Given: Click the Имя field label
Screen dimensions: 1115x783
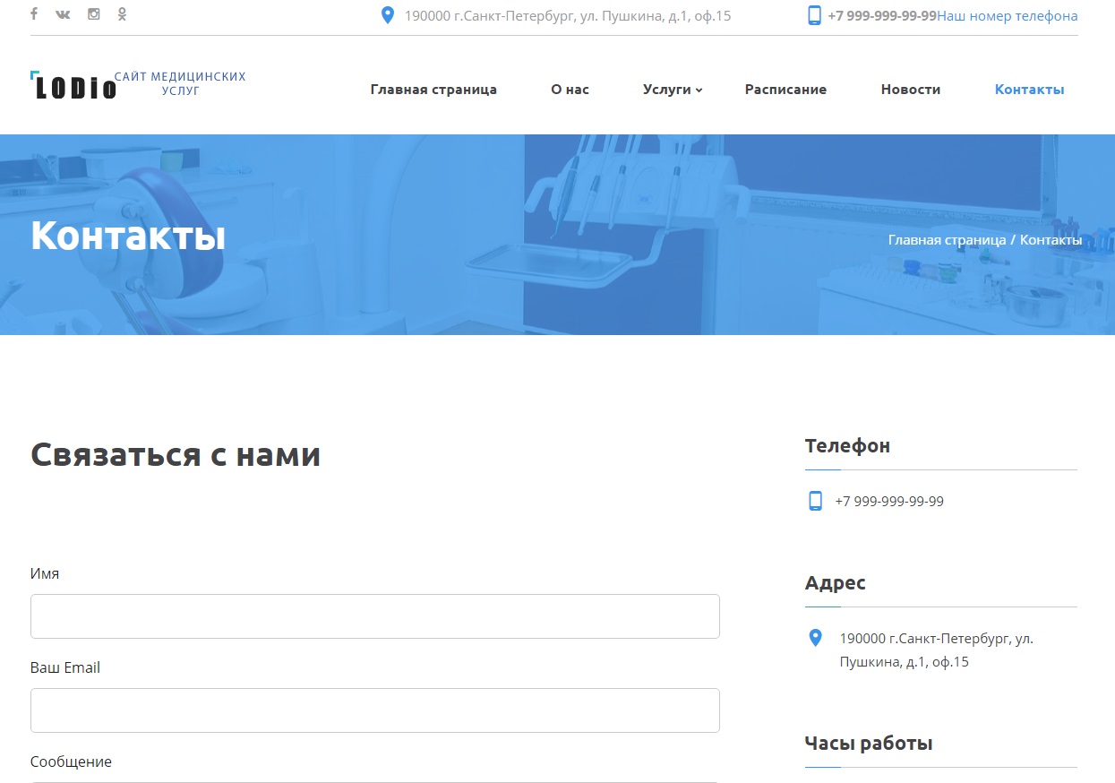Looking at the screenshot, I should (45, 573).
